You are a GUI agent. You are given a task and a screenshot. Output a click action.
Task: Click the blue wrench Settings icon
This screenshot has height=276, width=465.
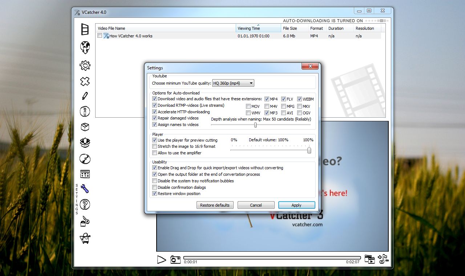click(x=85, y=189)
